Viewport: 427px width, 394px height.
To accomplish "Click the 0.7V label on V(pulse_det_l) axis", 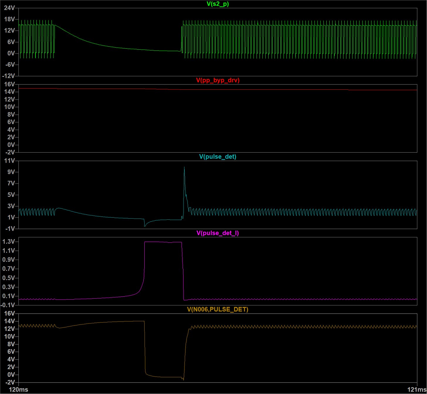I will click(x=9, y=269).
